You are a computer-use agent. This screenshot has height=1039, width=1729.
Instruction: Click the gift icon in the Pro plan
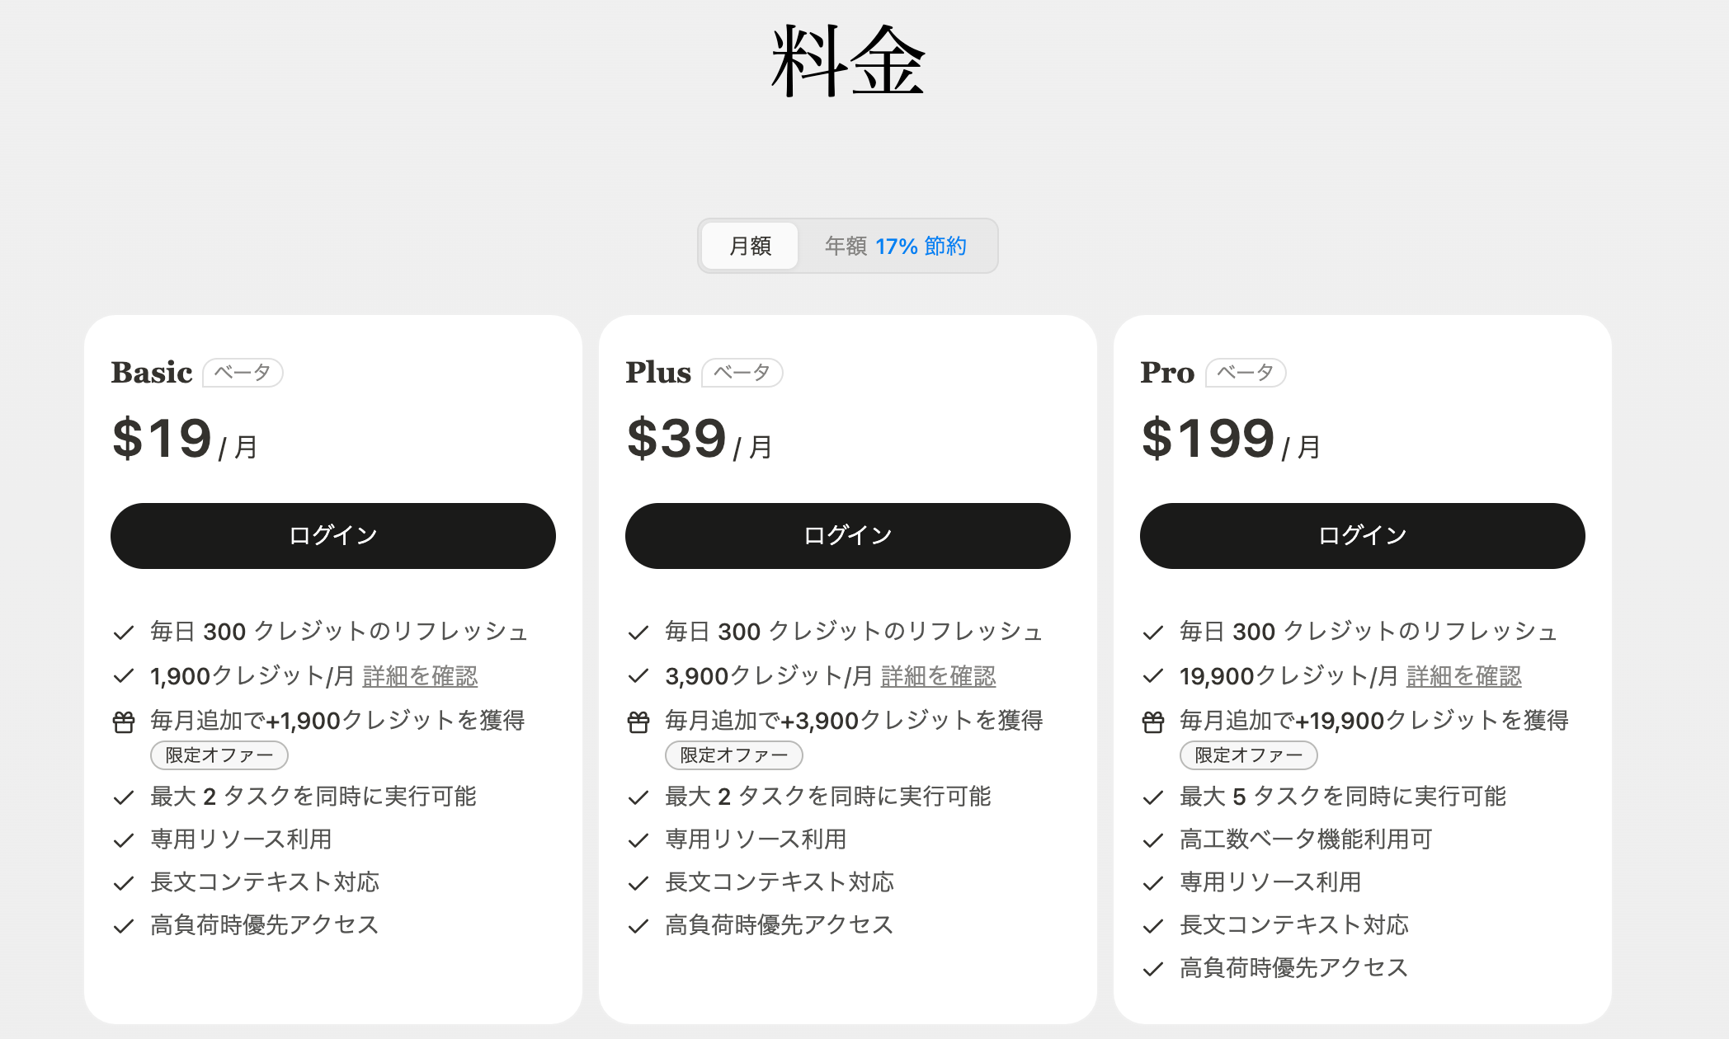[1153, 722]
